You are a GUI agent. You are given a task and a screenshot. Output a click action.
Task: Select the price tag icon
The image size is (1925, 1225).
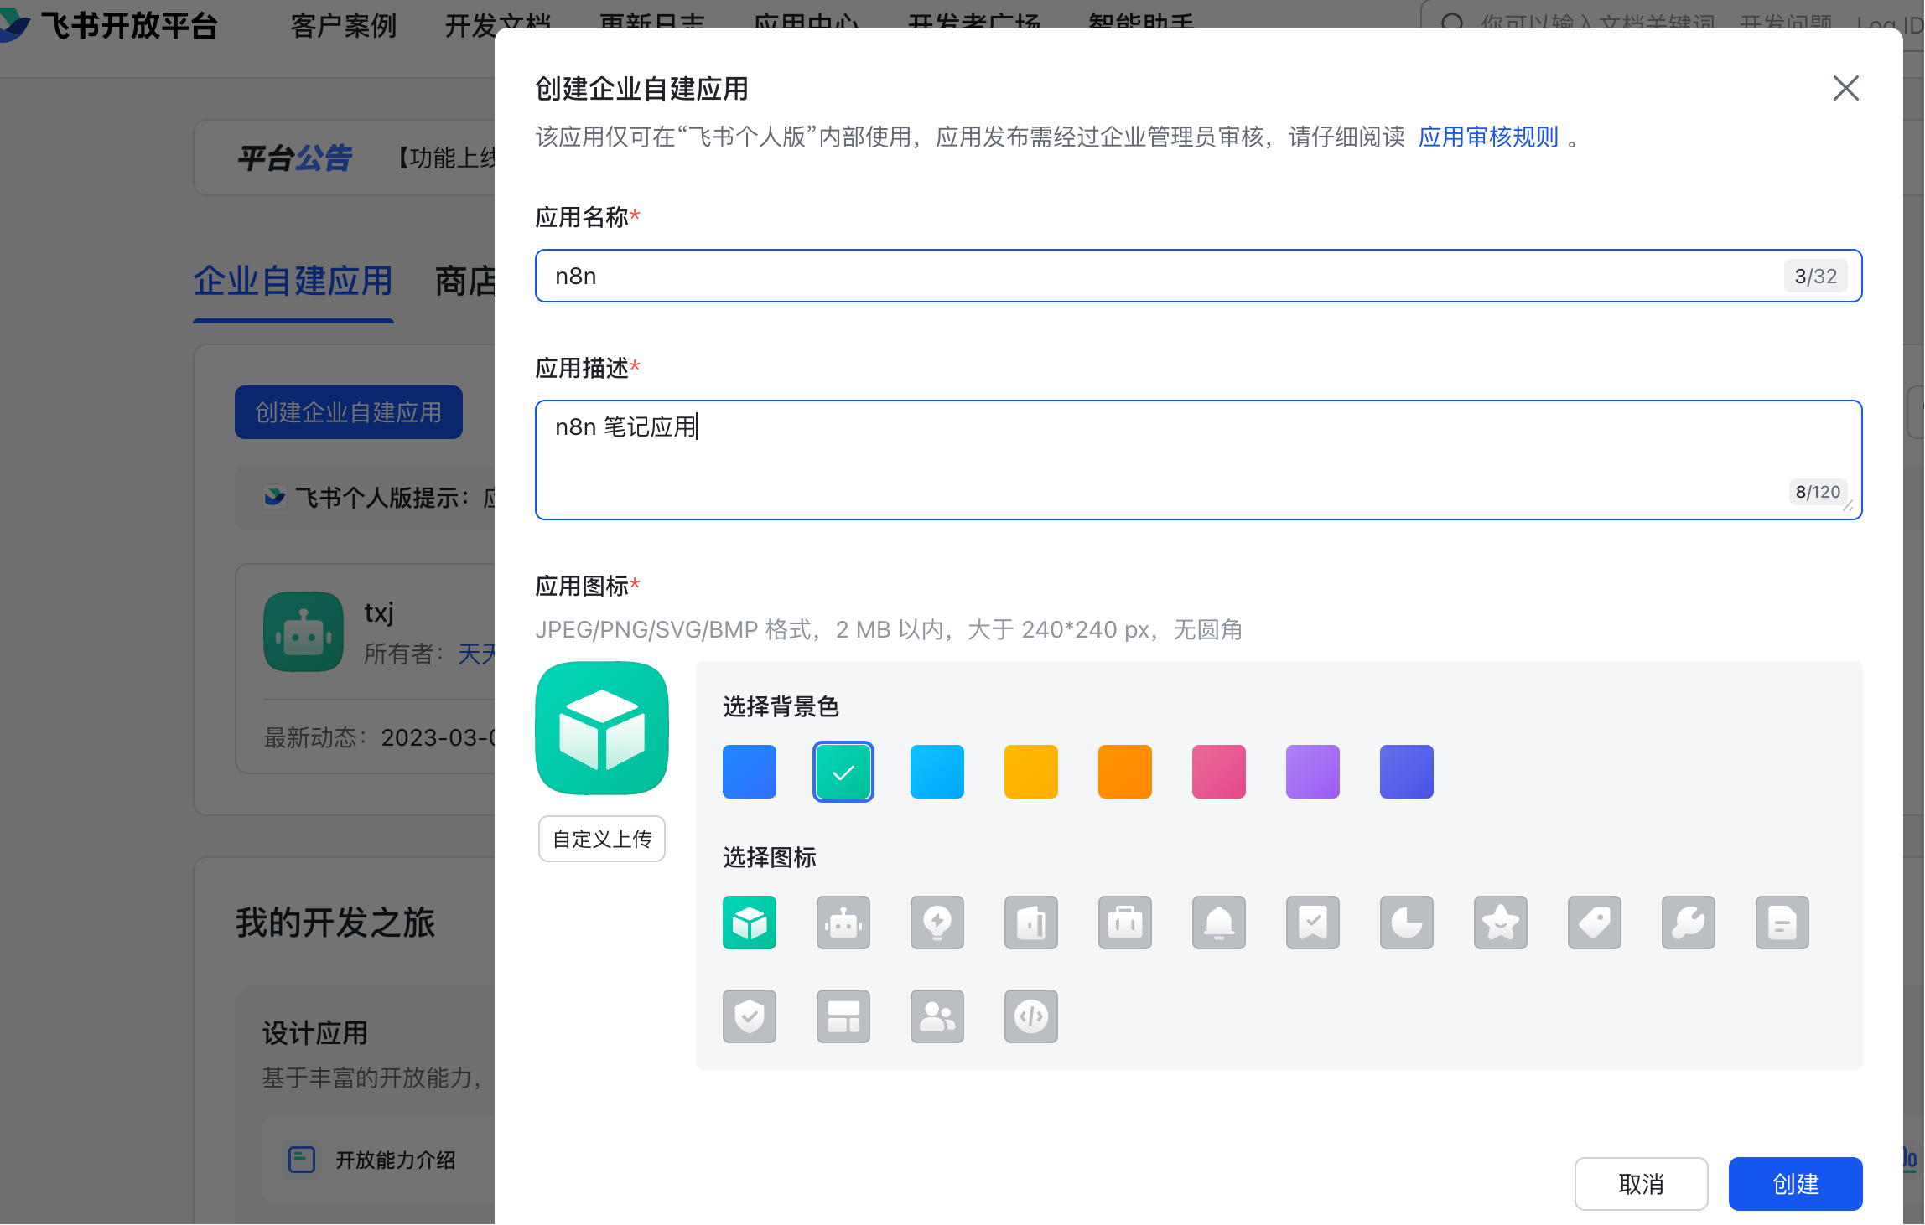pos(1594,923)
